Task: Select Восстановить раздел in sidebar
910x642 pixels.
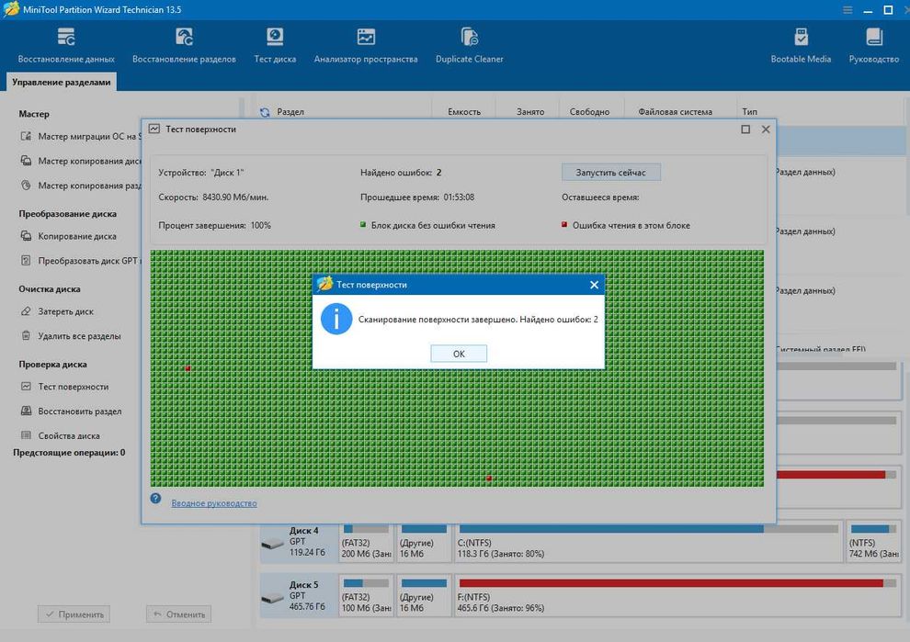Action: pos(72,411)
